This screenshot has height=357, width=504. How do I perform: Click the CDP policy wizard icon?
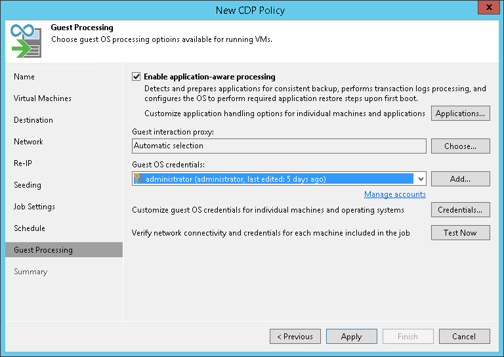click(x=26, y=41)
